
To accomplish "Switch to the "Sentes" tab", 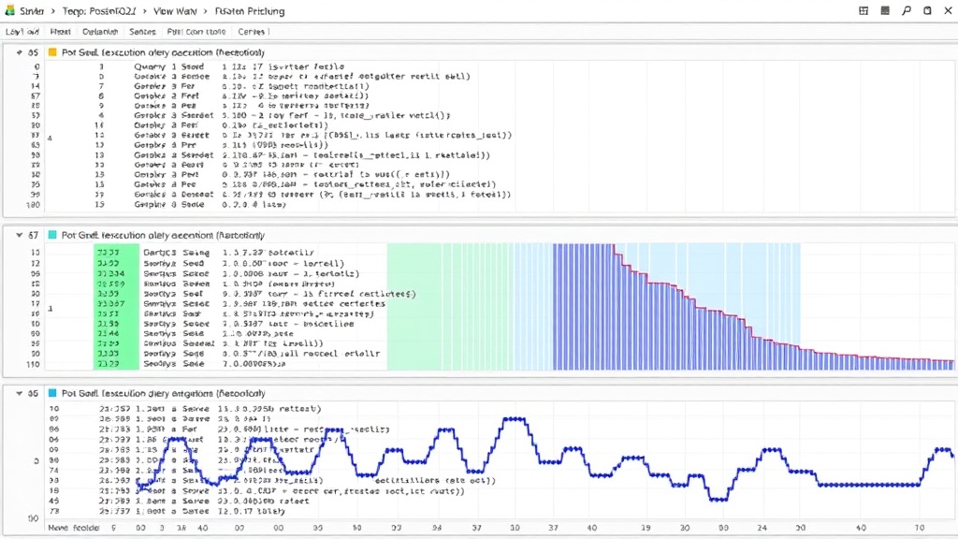I will [x=142, y=31].
